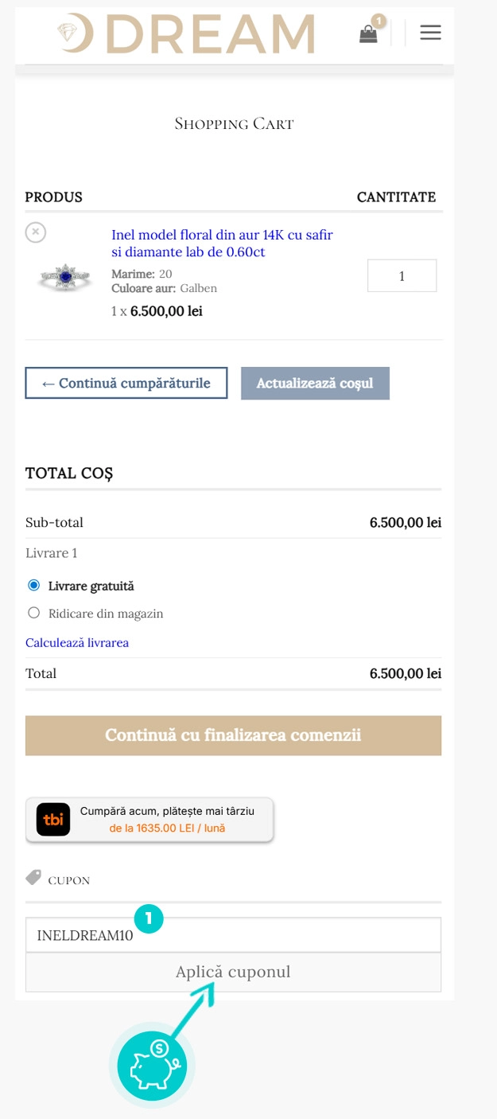Select the Livrare gratuită shipping option
497x1119 pixels.
(x=33, y=586)
